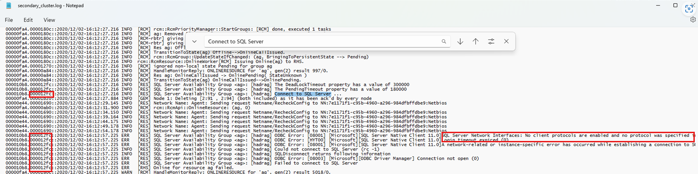This screenshot has height=174, width=698.
Task: Expand replace field with chevron
Action: click(195, 41)
